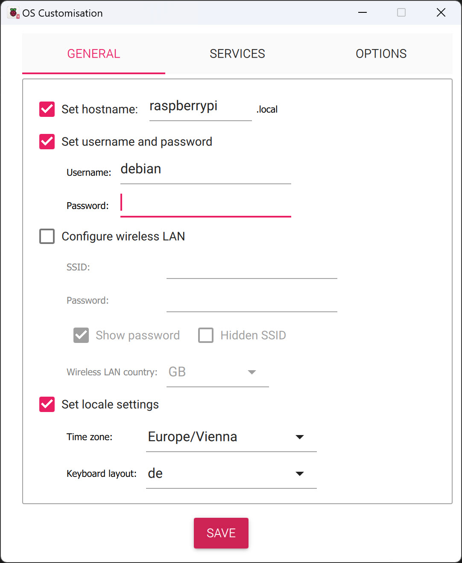Uncheck Show password
Image resolution: width=462 pixels, height=563 pixels.
[81, 335]
